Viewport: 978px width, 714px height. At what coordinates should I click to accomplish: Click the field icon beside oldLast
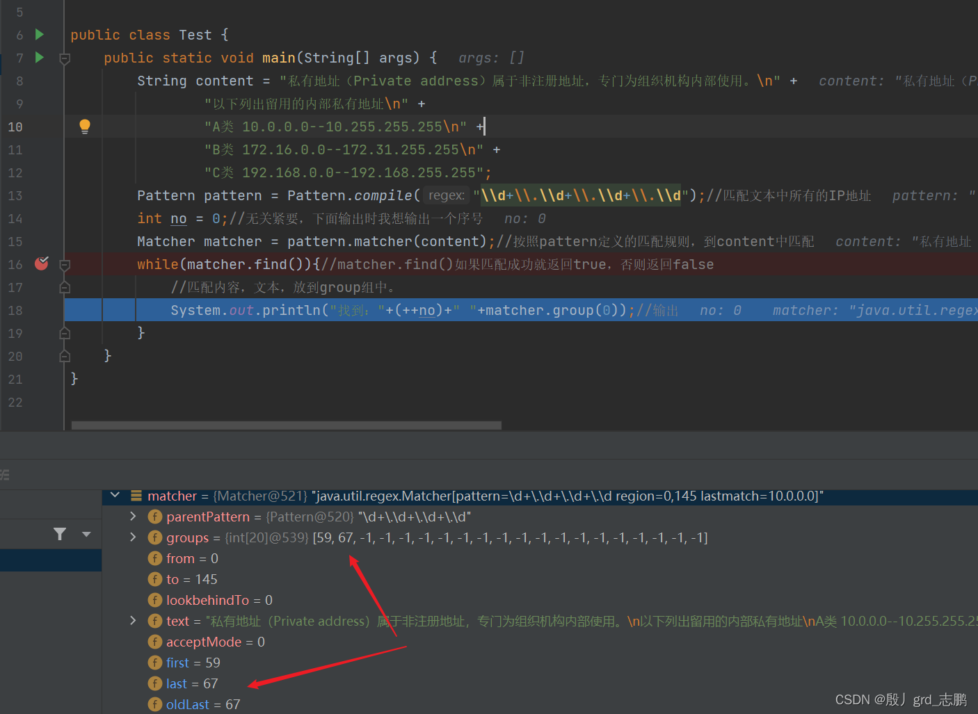click(155, 704)
